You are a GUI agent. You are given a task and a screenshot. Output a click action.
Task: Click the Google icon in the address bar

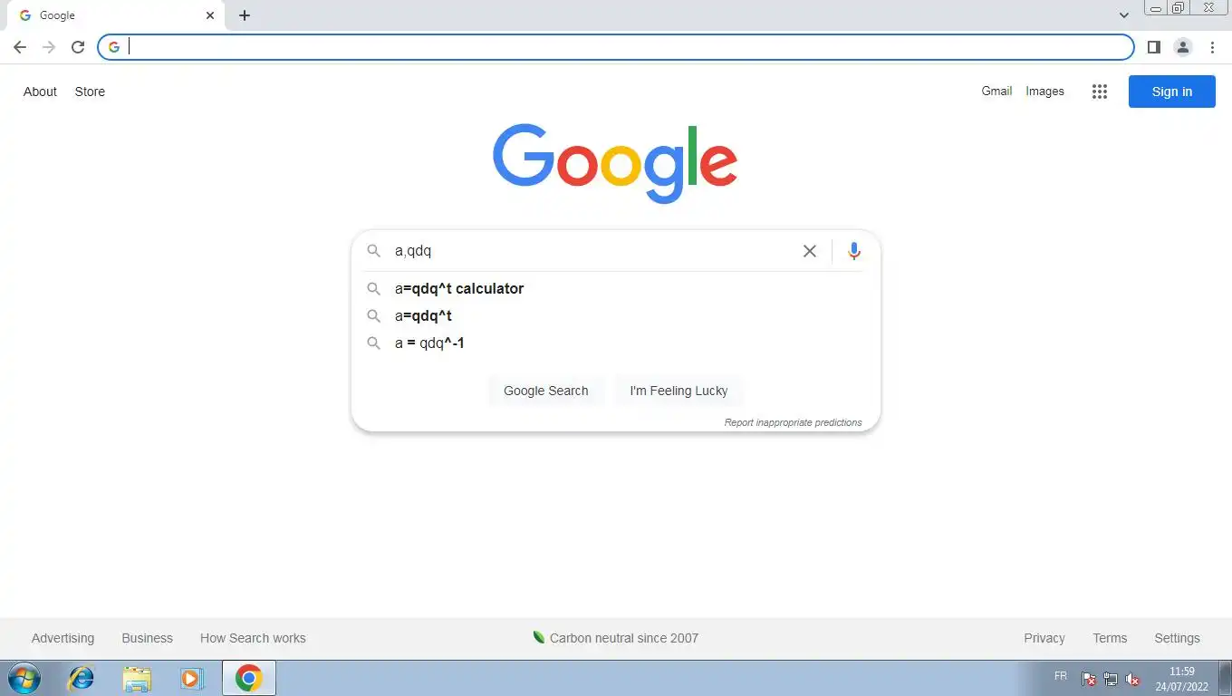click(114, 47)
